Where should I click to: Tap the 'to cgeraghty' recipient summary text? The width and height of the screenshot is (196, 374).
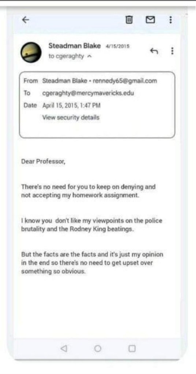66,56
